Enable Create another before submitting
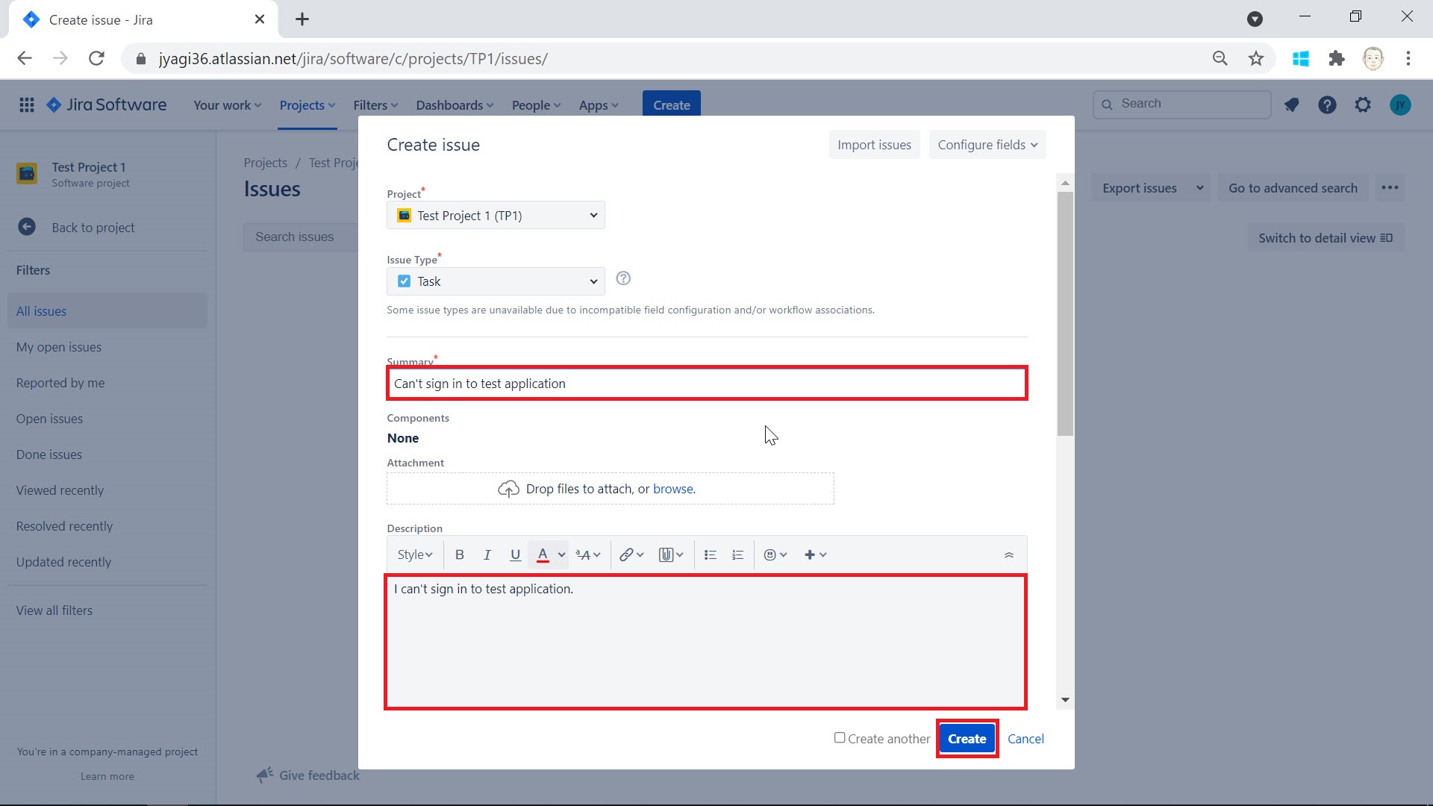The height and width of the screenshot is (806, 1433). pos(839,738)
